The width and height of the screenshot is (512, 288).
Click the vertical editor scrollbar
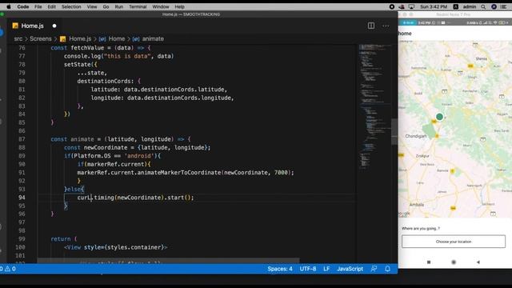394,131
